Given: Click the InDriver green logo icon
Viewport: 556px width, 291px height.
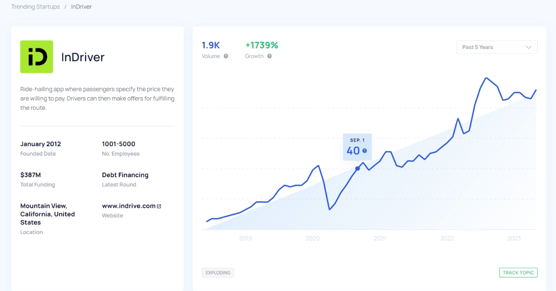Looking at the screenshot, I should [36, 57].
